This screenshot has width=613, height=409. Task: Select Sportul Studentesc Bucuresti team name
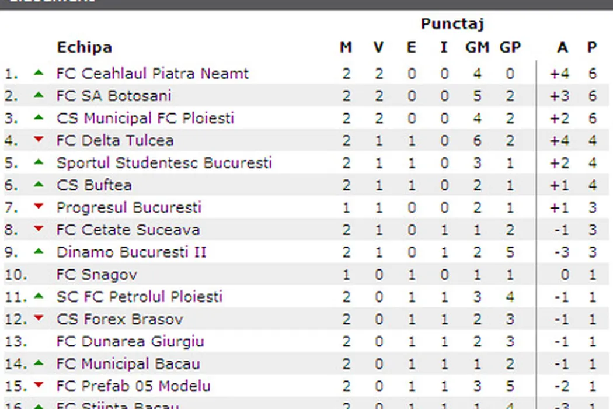click(x=164, y=162)
